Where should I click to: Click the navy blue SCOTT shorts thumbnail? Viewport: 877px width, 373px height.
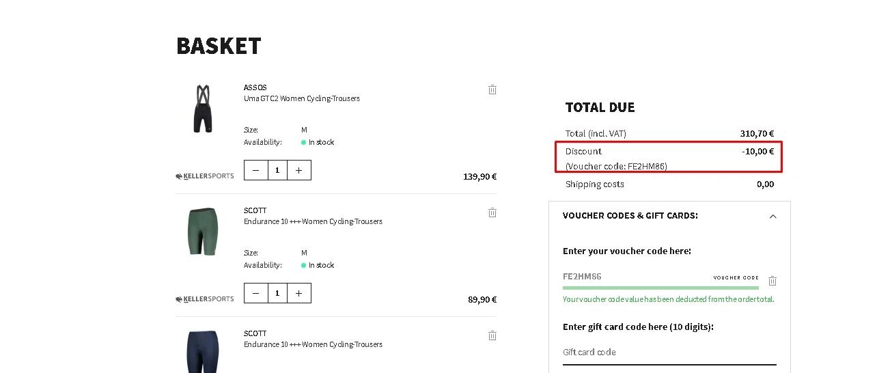pos(203,351)
